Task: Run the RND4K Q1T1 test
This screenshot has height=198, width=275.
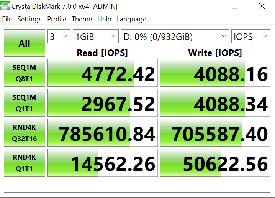Action: (25, 163)
